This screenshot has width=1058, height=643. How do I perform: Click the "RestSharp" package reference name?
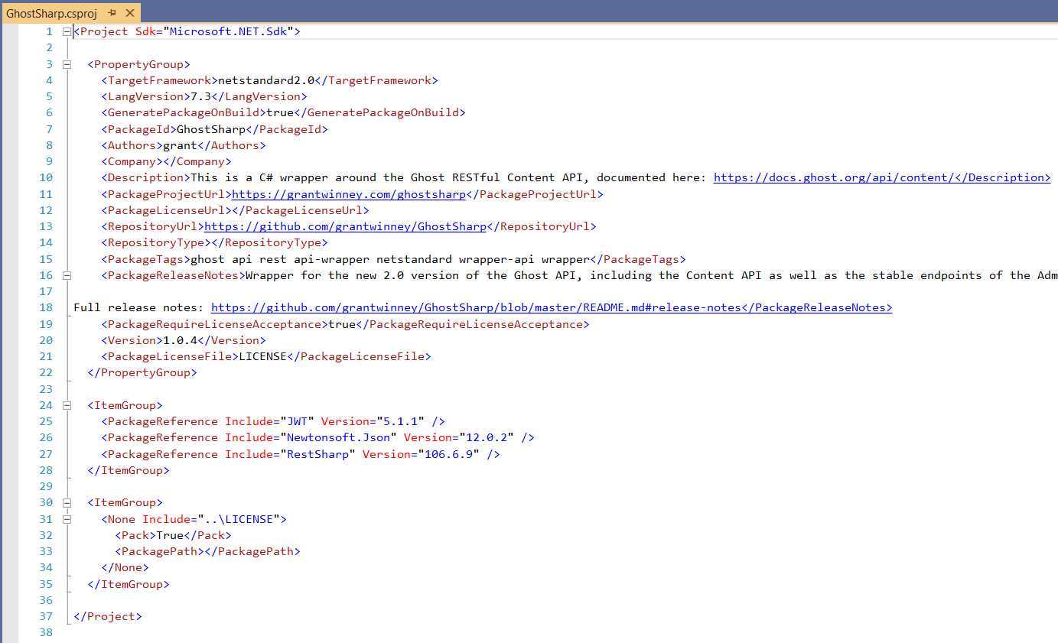click(317, 454)
